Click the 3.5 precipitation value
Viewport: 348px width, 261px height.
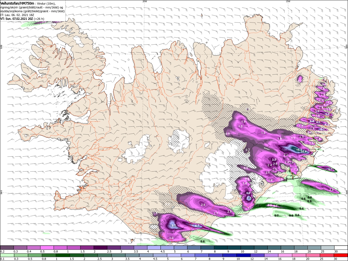(291, 163)
